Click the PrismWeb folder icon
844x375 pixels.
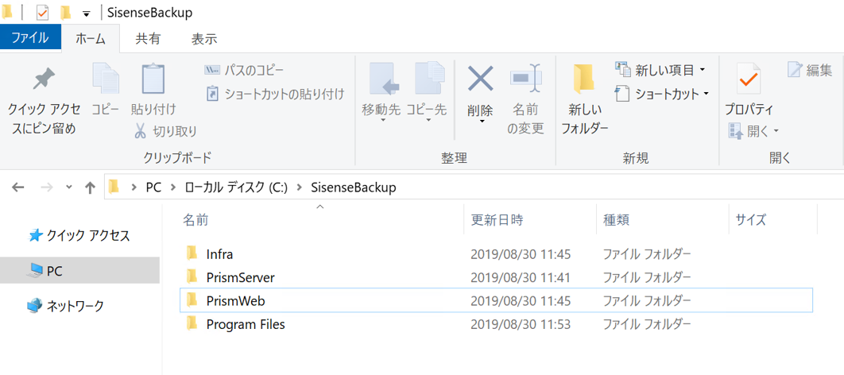[192, 300]
